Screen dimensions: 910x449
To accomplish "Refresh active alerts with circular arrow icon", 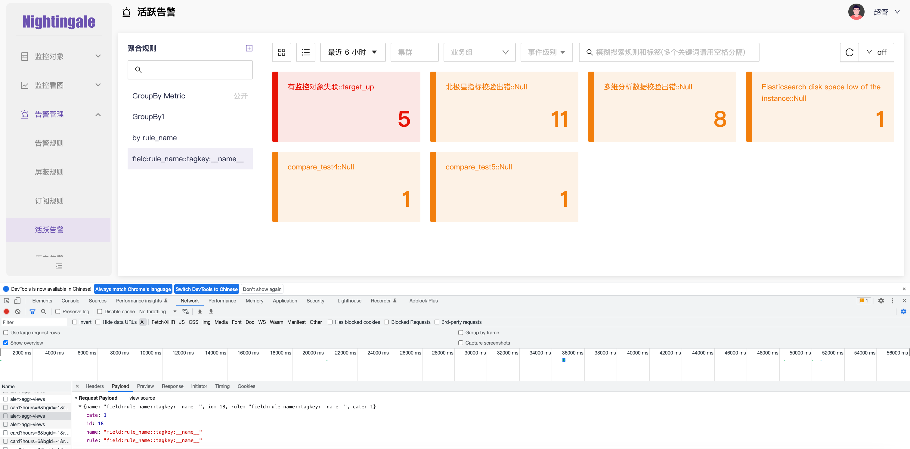I will (x=849, y=52).
